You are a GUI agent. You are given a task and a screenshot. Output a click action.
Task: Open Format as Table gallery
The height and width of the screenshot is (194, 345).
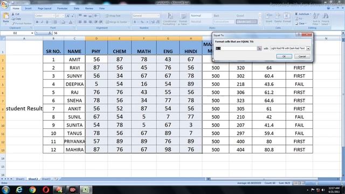tap(183, 19)
